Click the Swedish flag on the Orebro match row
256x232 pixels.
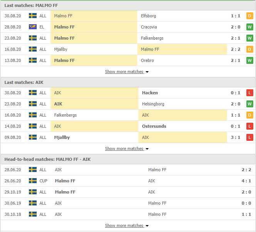coord(33,60)
